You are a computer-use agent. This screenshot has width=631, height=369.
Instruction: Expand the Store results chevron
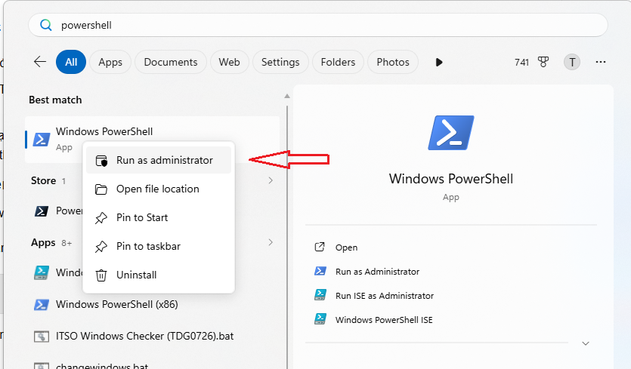click(x=271, y=180)
